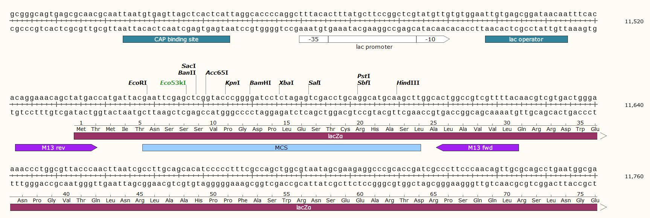
Task: Select the XbaI restriction site
Action: point(286,83)
